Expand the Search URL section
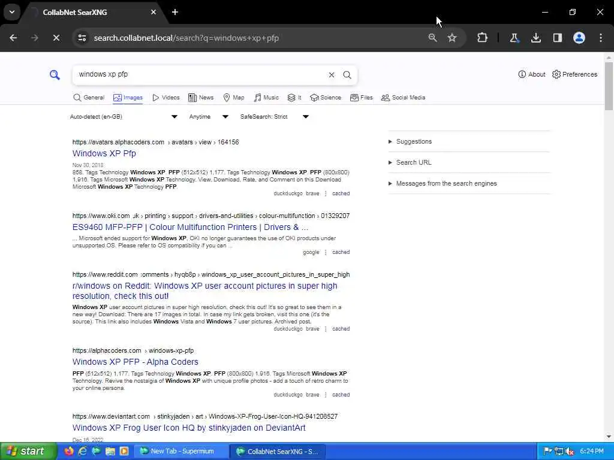614x460 pixels. pyautogui.click(x=410, y=162)
